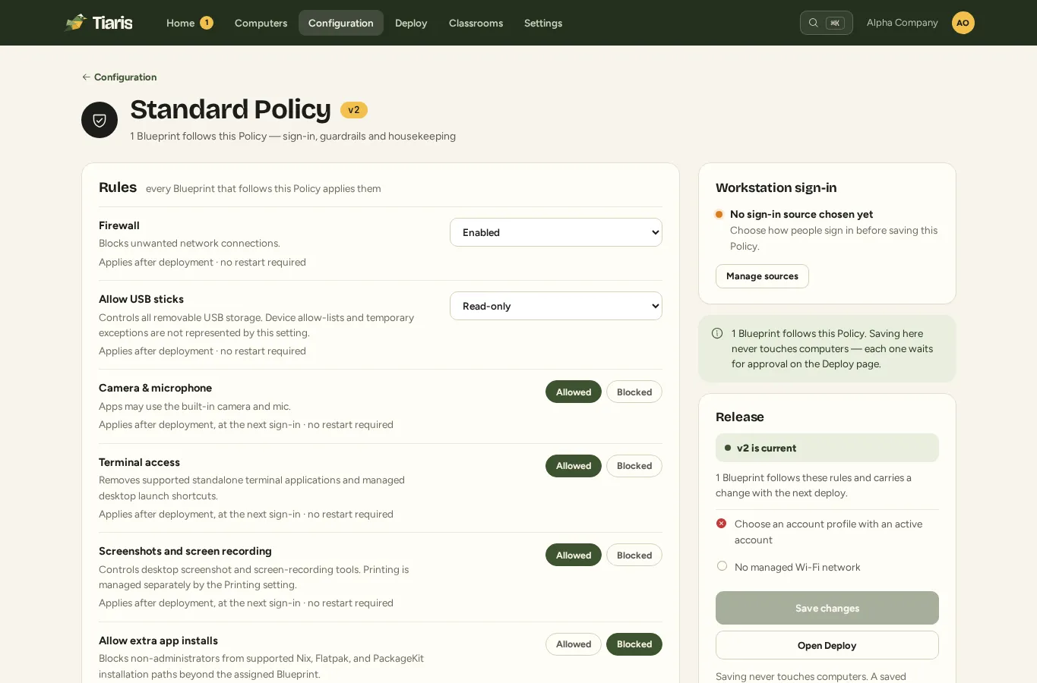Click the Open Deploy button
The image size is (1037, 683).
tap(827, 645)
